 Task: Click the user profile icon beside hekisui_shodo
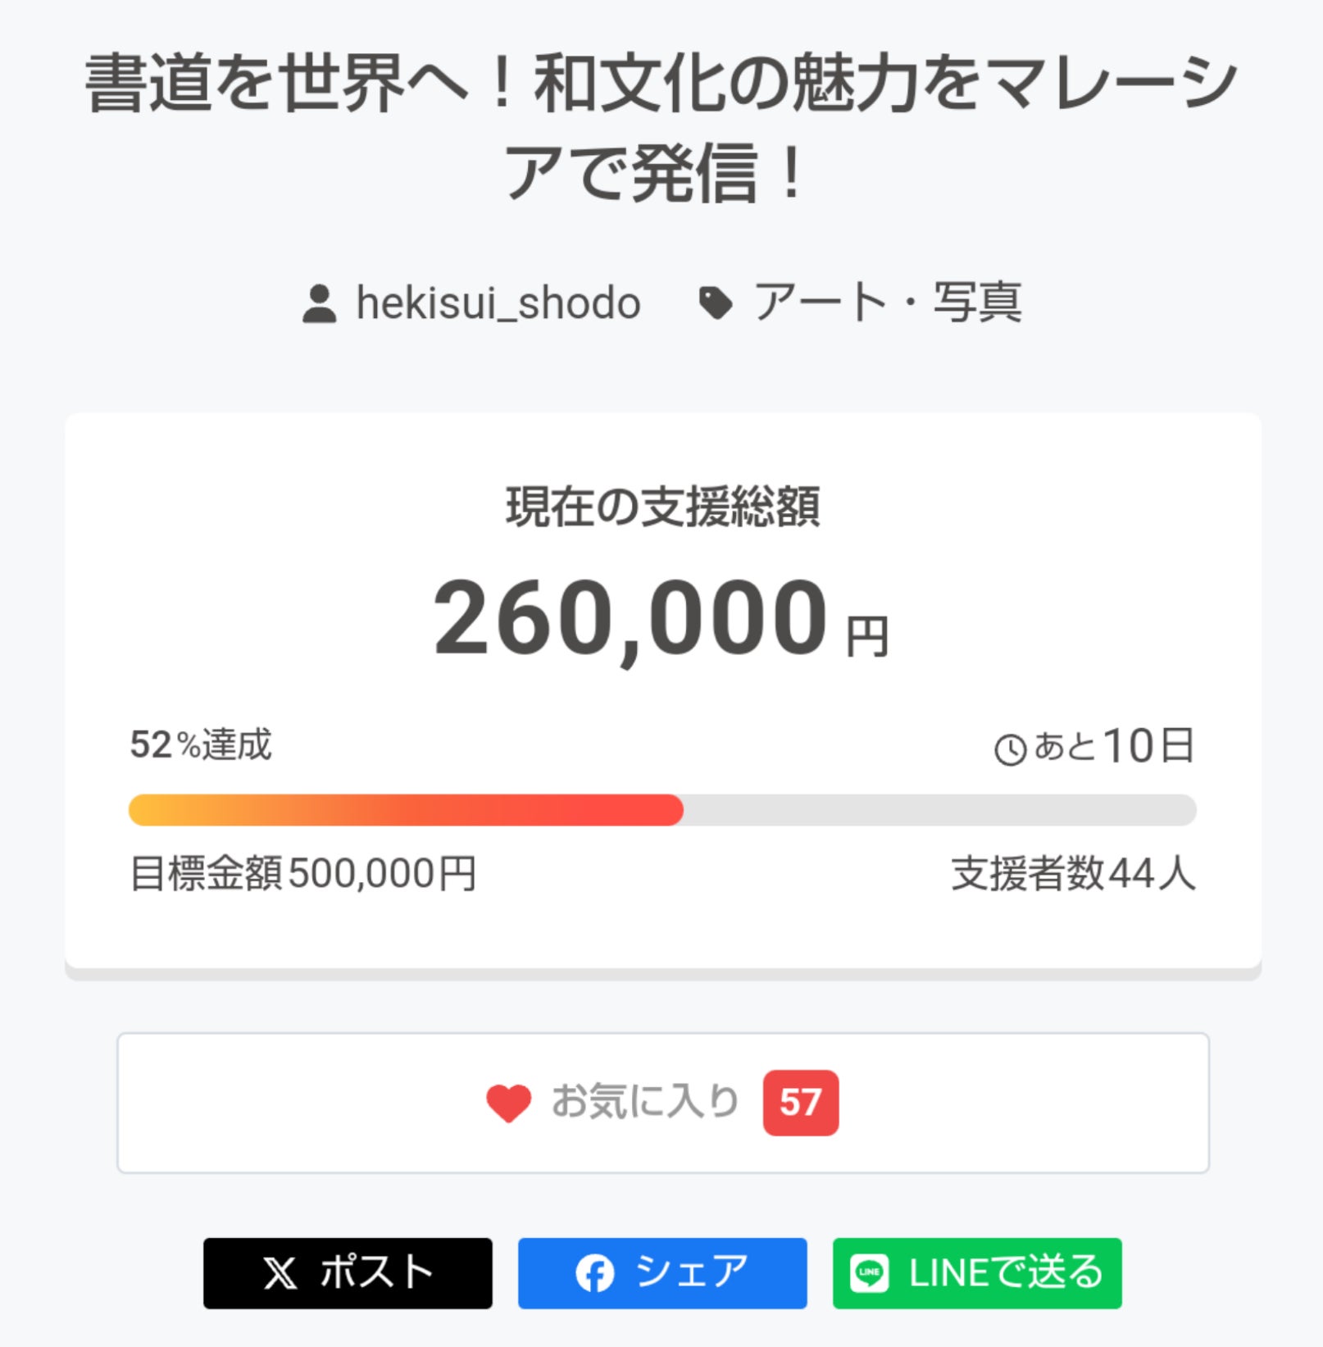[x=319, y=304]
